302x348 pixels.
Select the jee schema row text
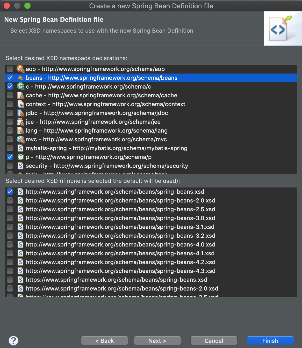[93, 122]
